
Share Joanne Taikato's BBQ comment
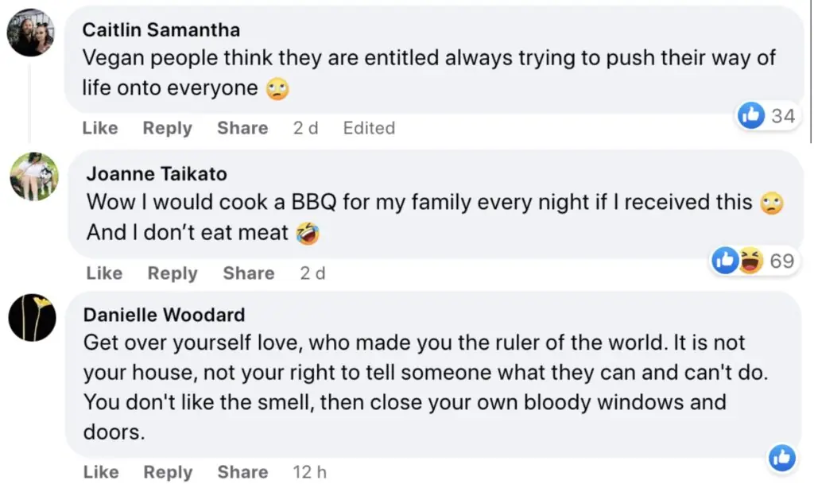click(x=248, y=273)
